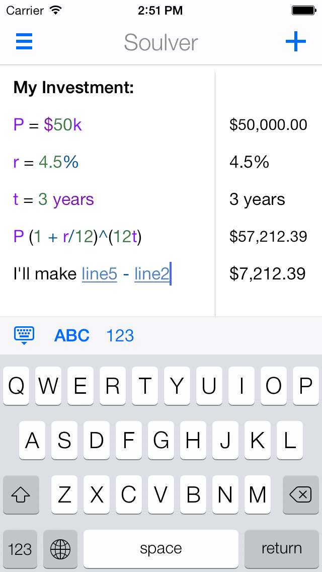Open the hamburger menu
This screenshot has width=322, height=572.
(x=24, y=41)
